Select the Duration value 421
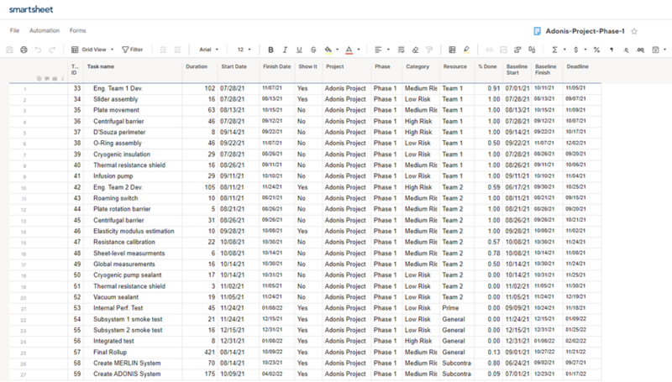The height and width of the screenshot is (382, 672). 209,353
